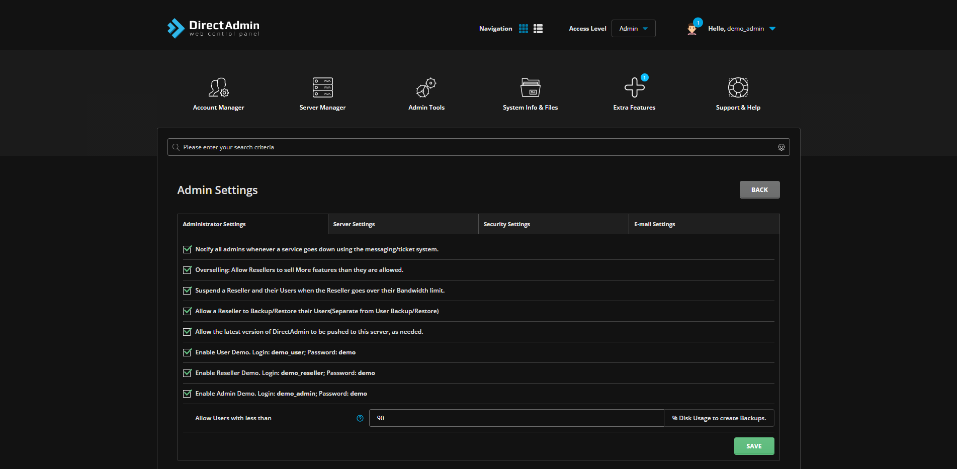Switch navigation to list view

point(538,29)
